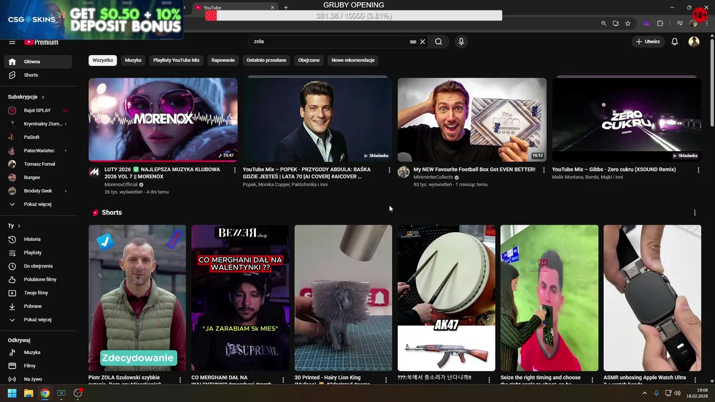Open PatecWariatec subscription channel
Viewport: 715px width, 402px height.
click(x=38, y=151)
